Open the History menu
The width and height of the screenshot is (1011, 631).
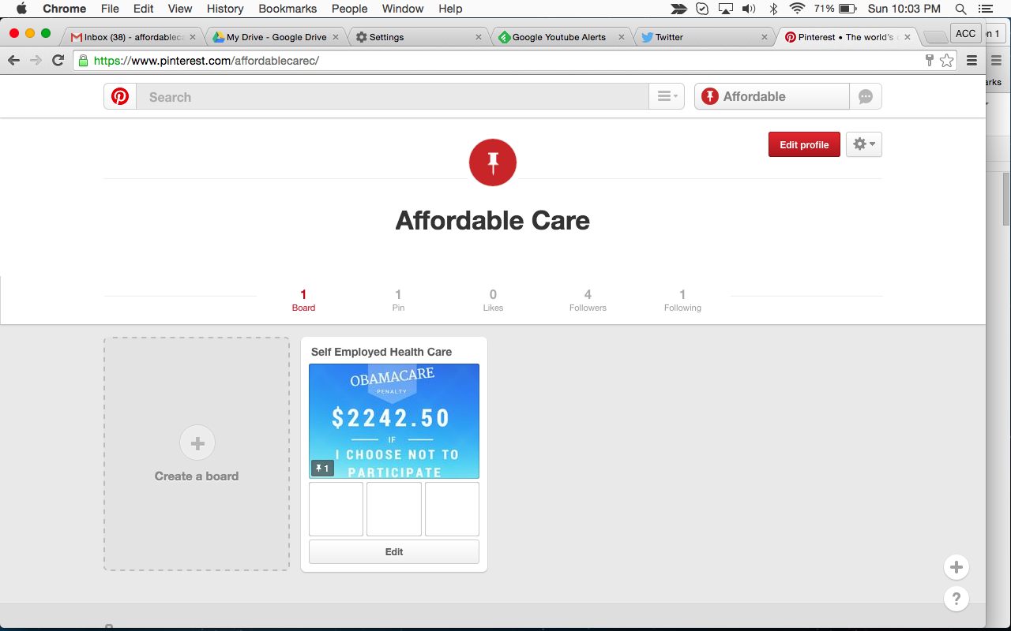point(225,9)
